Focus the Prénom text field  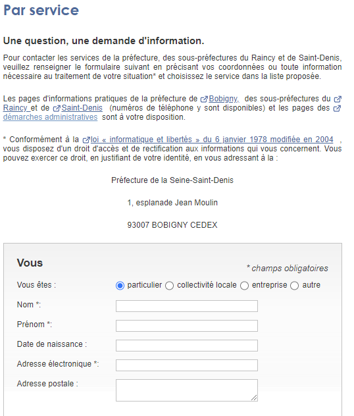click(x=187, y=326)
